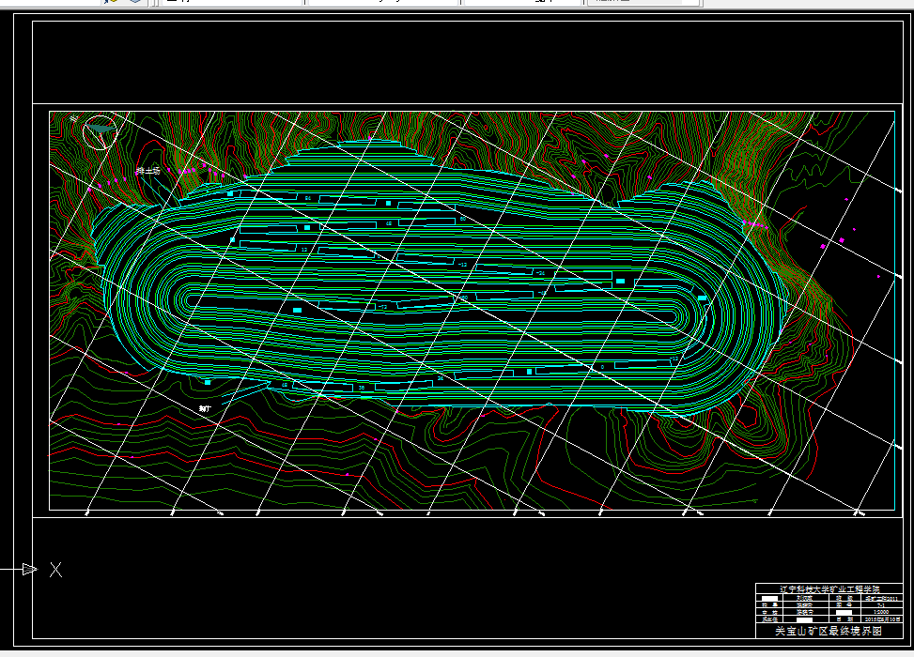Viewport: 914px width, 657px height.
Task: Select the bench elevation label 60
Action: [x=463, y=219]
